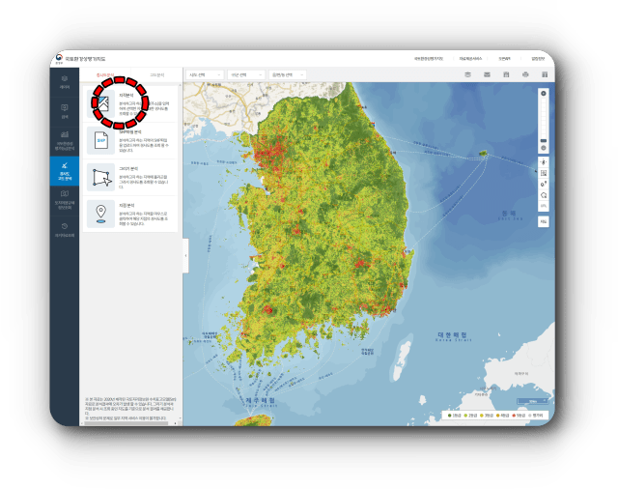Click the split-view icon at toolbar end
The image size is (618, 489).
(x=545, y=74)
